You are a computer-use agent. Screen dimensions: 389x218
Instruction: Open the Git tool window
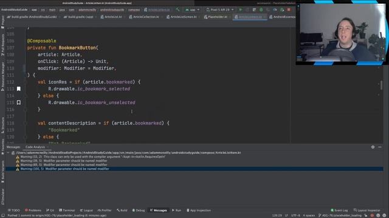(50, 210)
